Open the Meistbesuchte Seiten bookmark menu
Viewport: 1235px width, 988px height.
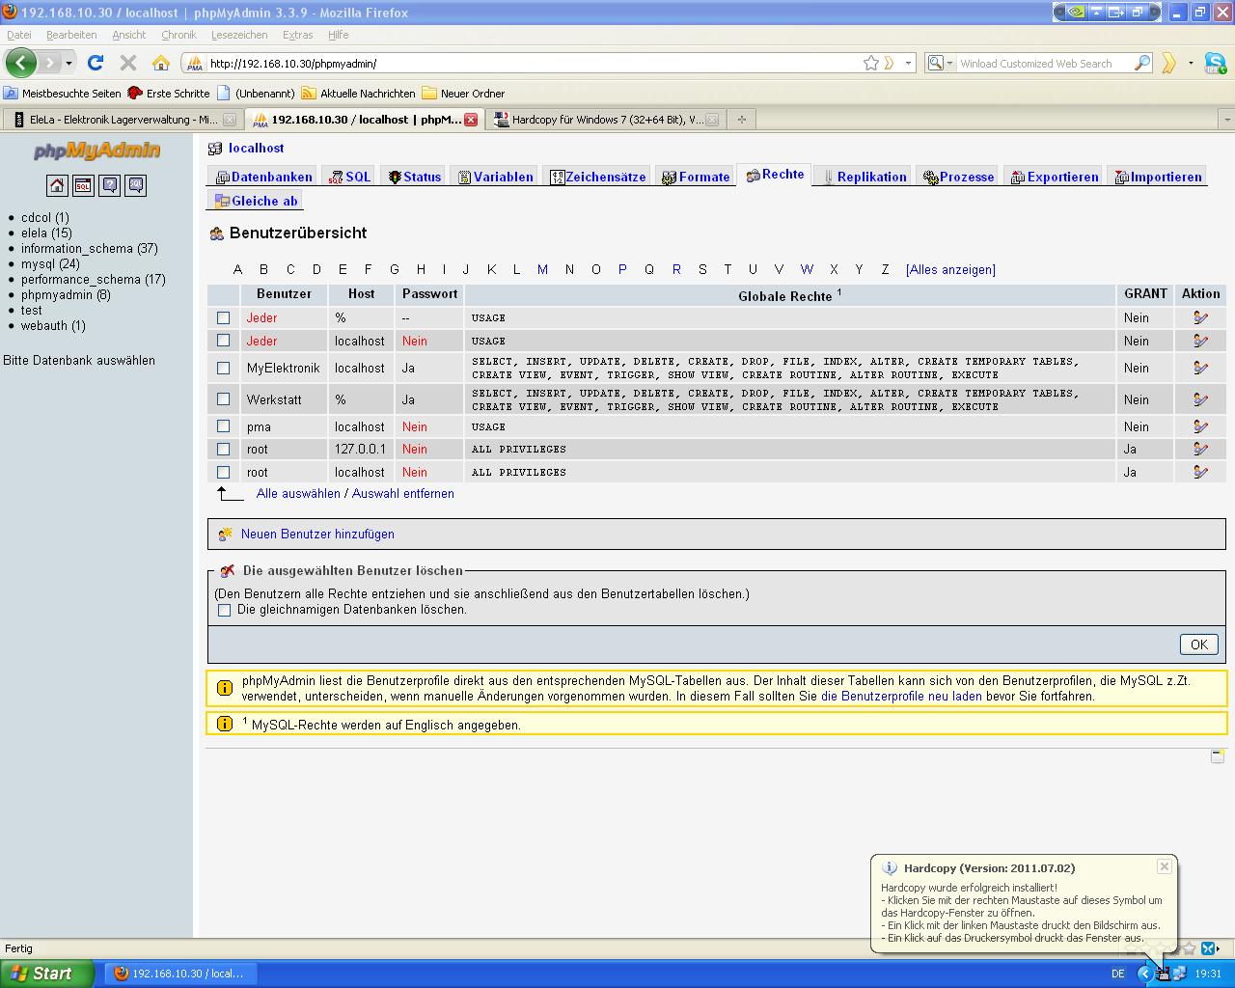pos(63,94)
